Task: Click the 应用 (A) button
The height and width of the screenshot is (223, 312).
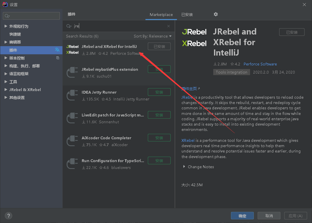Action: pyautogui.click(x=295, y=216)
